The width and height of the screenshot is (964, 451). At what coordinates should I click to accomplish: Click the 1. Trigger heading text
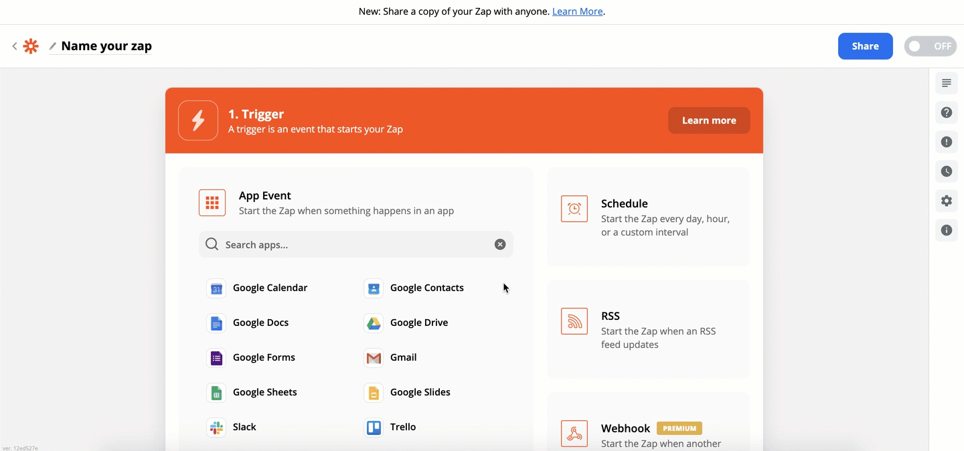pos(256,114)
